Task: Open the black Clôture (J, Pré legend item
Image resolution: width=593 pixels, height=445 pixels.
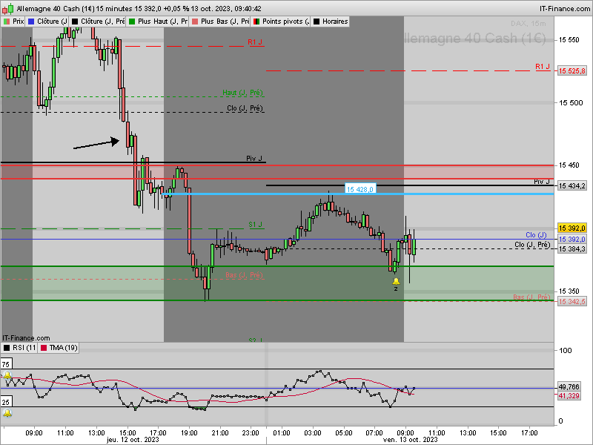Action: pyautogui.click(x=99, y=22)
